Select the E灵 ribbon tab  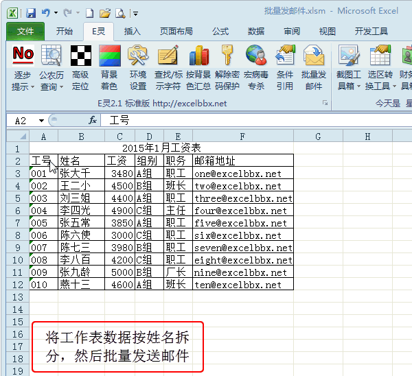point(98,32)
